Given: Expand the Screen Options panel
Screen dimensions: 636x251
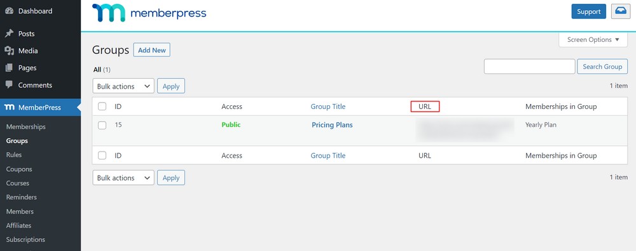Looking at the screenshot, I should point(593,39).
